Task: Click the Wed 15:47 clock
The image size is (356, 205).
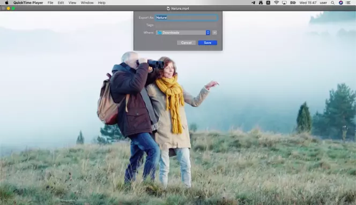Action: click(308, 3)
